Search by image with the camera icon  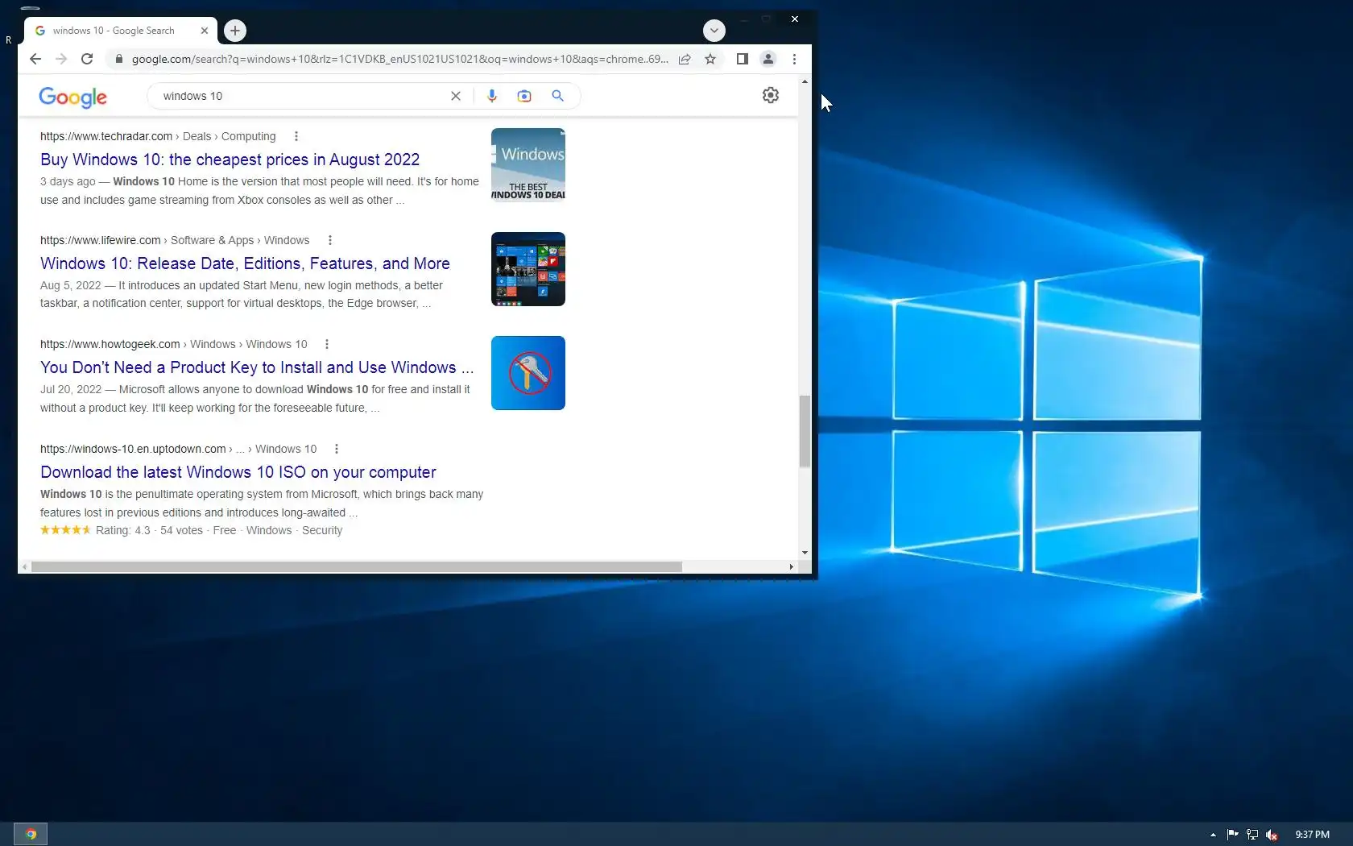pos(524,96)
